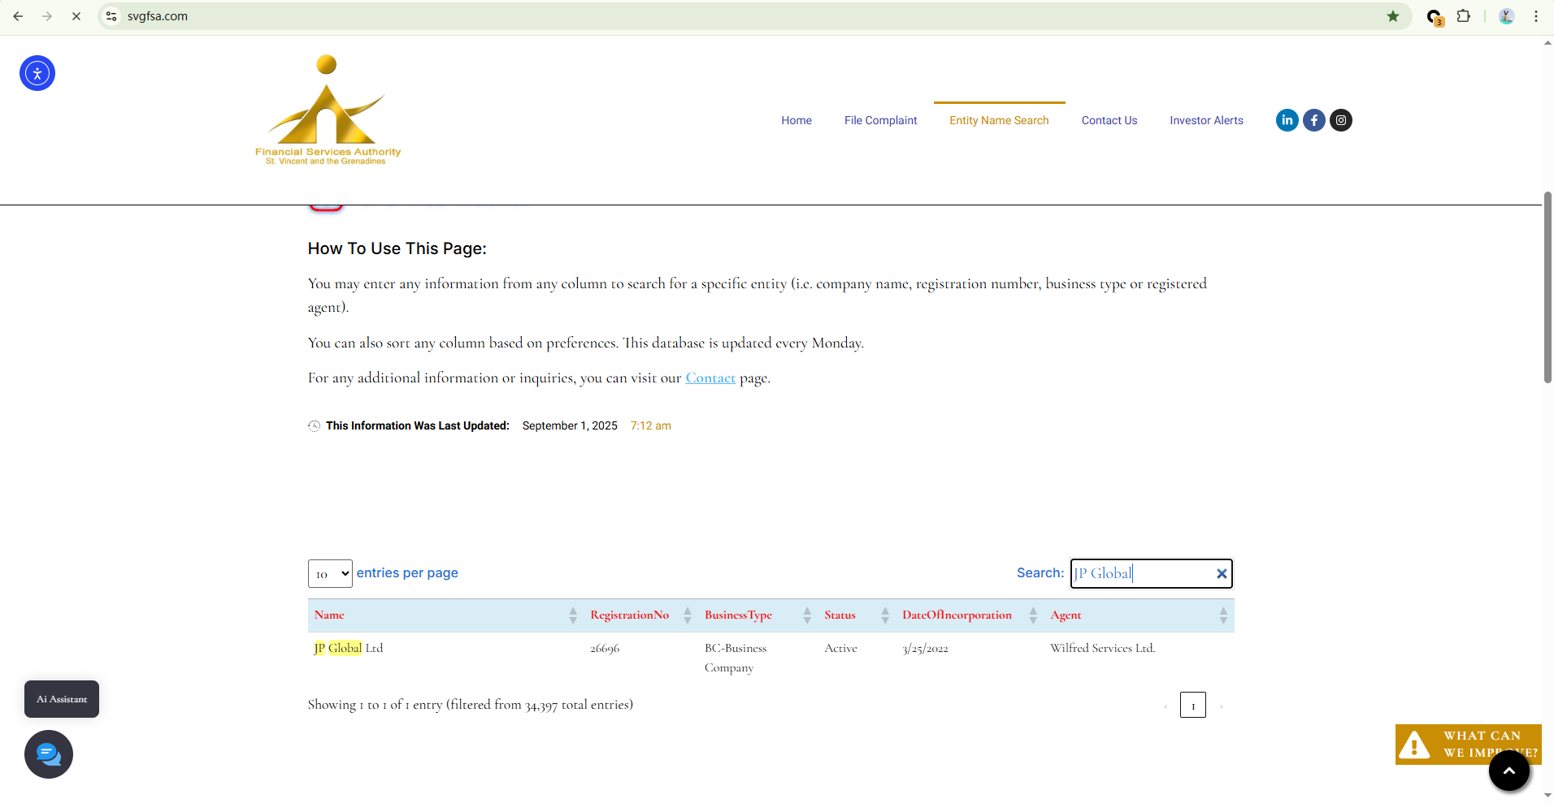Open the accessibility options icon
The image size is (1554, 803).
(x=37, y=73)
